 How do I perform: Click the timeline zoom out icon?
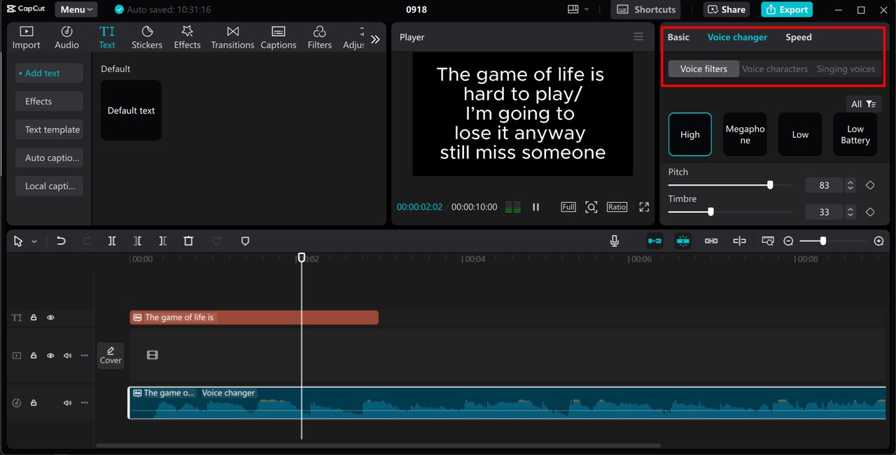(x=788, y=241)
